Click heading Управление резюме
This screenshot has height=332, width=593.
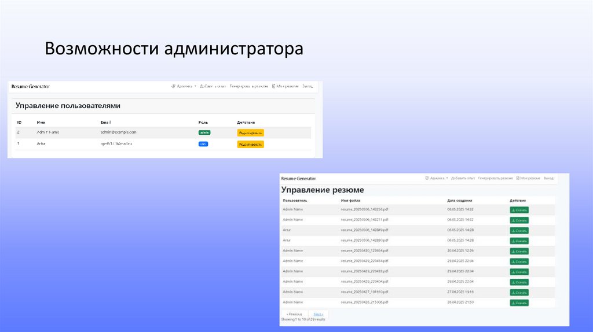click(x=323, y=190)
